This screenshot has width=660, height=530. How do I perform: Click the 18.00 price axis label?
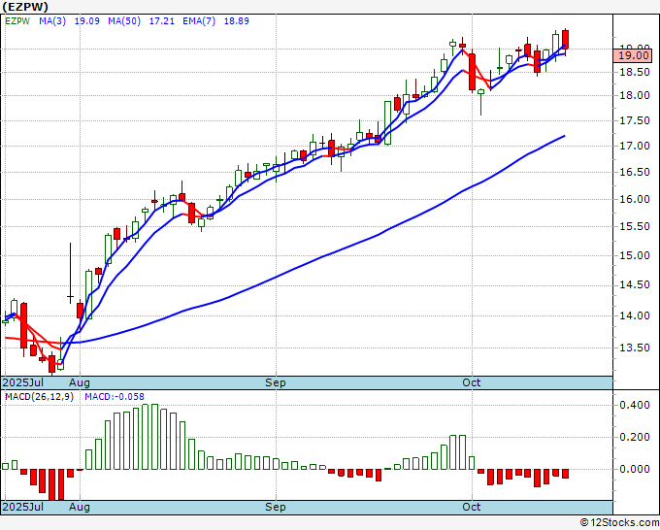coord(635,95)
